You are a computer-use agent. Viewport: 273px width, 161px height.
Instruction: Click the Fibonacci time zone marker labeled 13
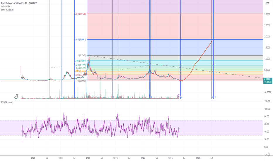pyautogui.click(x=215, y=97)
